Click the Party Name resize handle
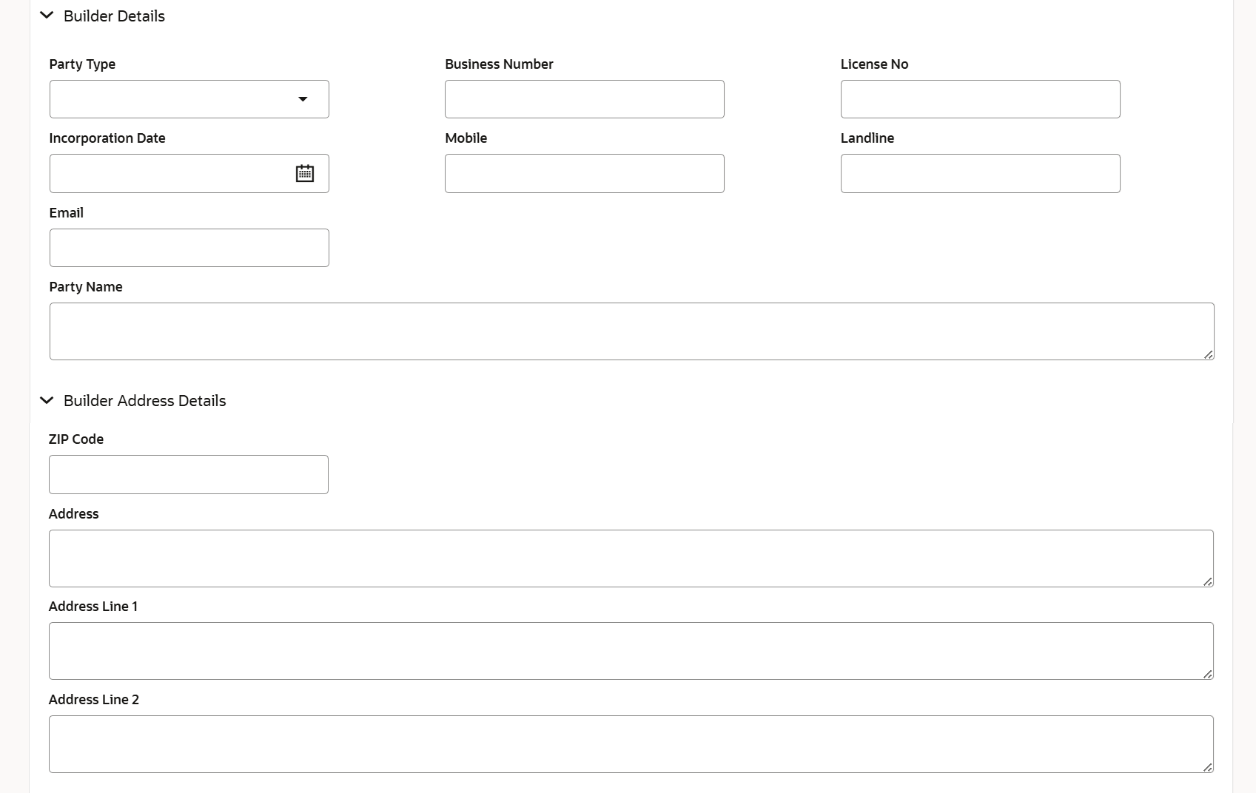Viewport: 1256px width, 793px height. point(1209,354)
